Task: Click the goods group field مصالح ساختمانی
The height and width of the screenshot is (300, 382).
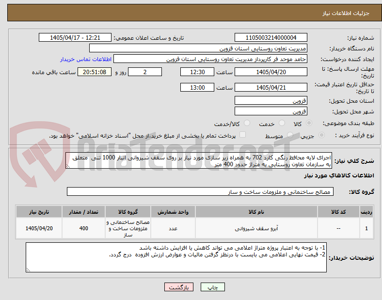Action: click(200, 191)
